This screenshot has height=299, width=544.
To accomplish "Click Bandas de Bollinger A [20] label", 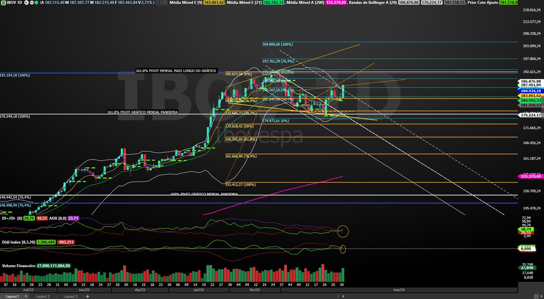I will pos(372,2).
